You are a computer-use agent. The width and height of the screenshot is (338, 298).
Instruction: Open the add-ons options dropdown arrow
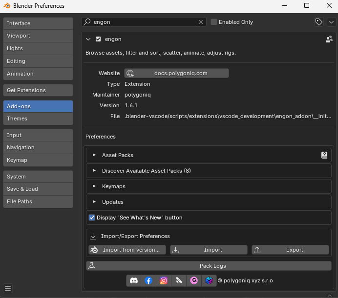coord(331,22)
